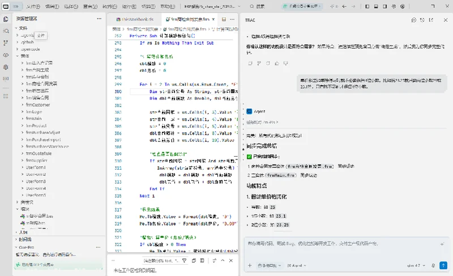This screenshot has height=276, width=453.
Task: Open the Debug bug icon in activity bar
Action: click(6, 67)
